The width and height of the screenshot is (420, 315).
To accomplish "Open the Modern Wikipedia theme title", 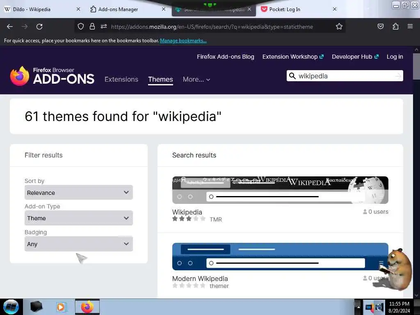I will coord(200,278).
